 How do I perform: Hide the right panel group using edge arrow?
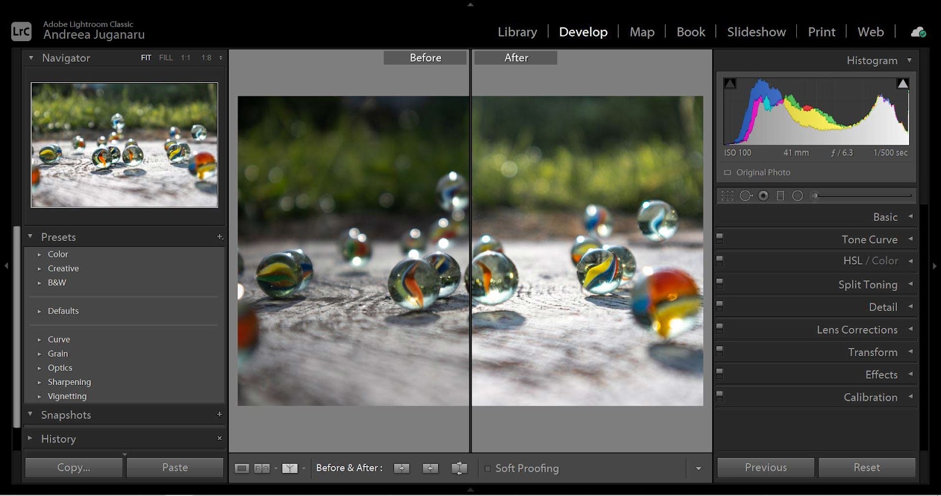pos(935,266)
